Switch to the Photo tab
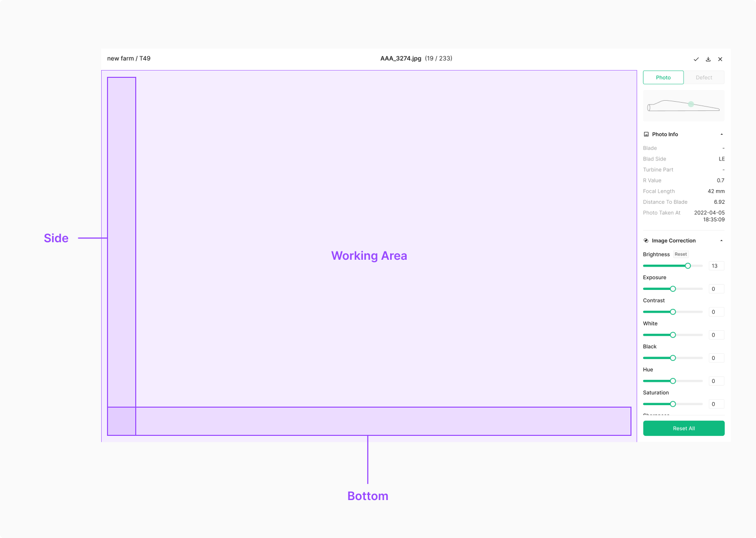 (663, 77)
